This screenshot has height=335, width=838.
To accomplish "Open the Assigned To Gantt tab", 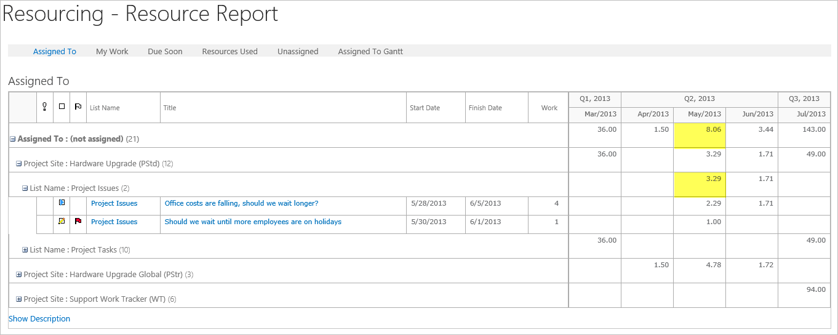I will coord(370,52).
